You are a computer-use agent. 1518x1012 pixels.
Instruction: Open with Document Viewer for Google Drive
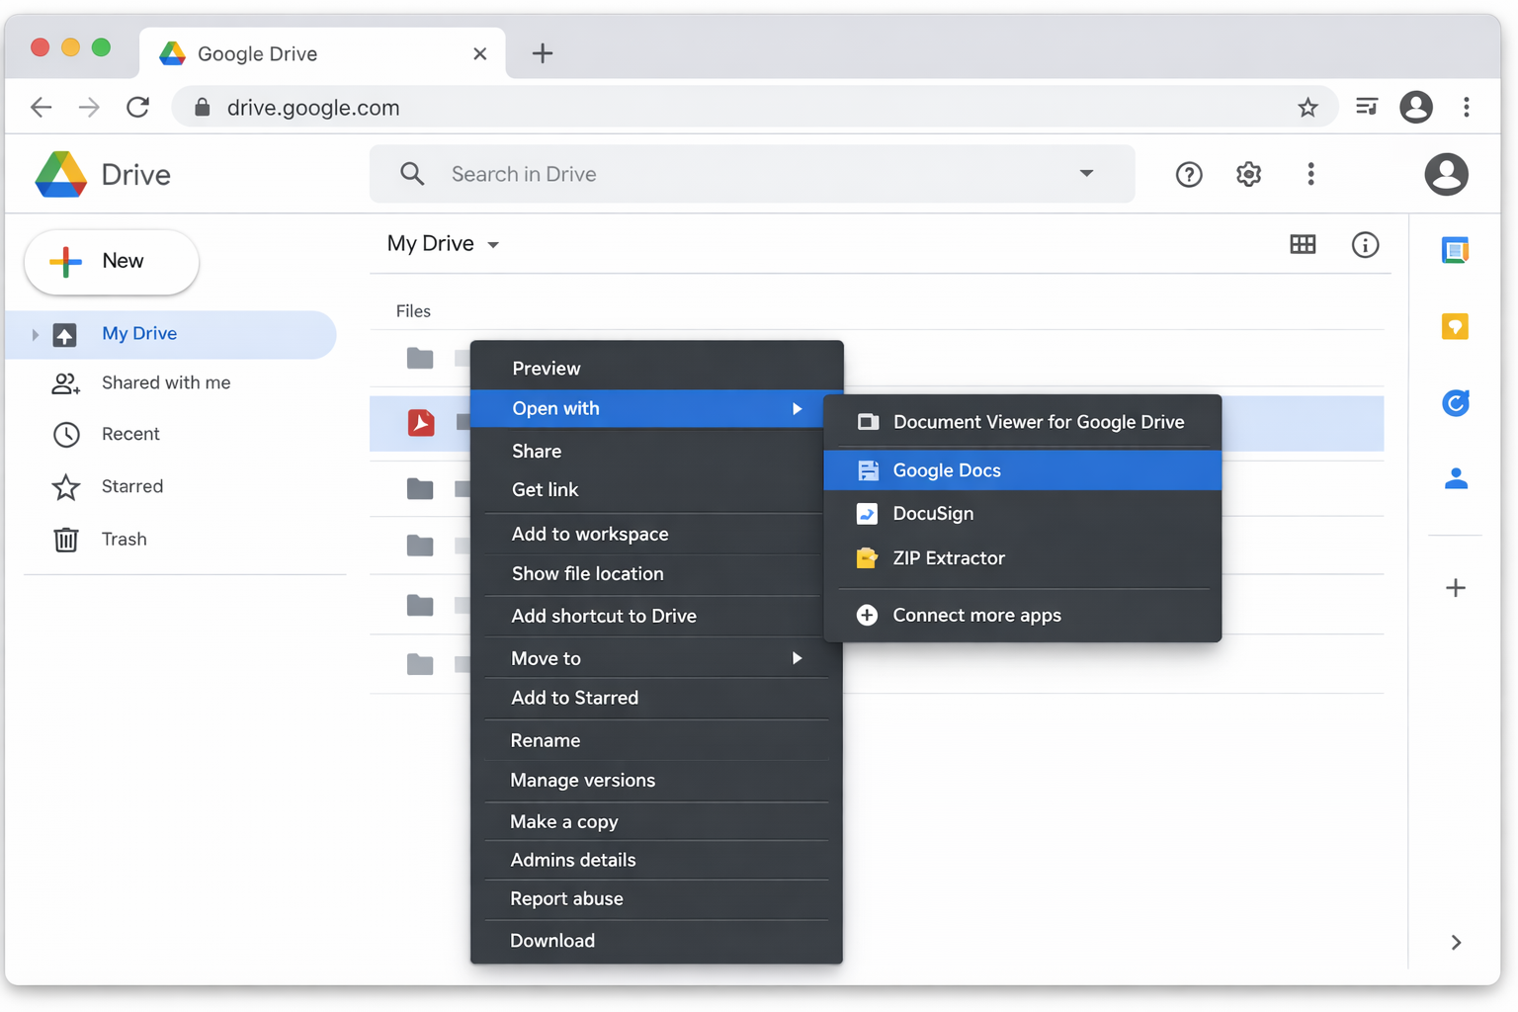coord(1023,422)
